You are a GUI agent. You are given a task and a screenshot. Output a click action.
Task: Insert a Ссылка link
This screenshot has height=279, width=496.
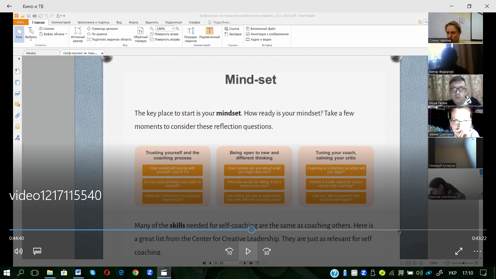click(232, 29)
